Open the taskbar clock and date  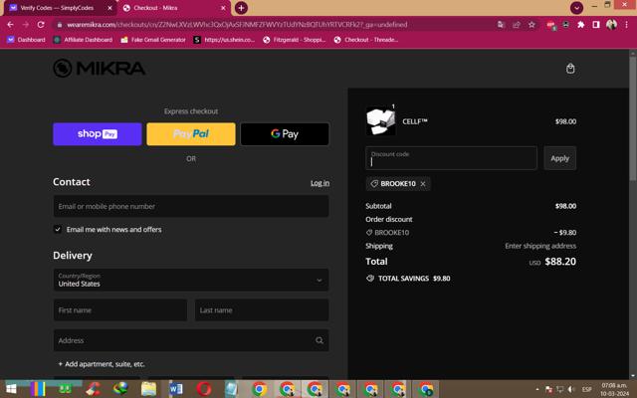click(614, 389)
